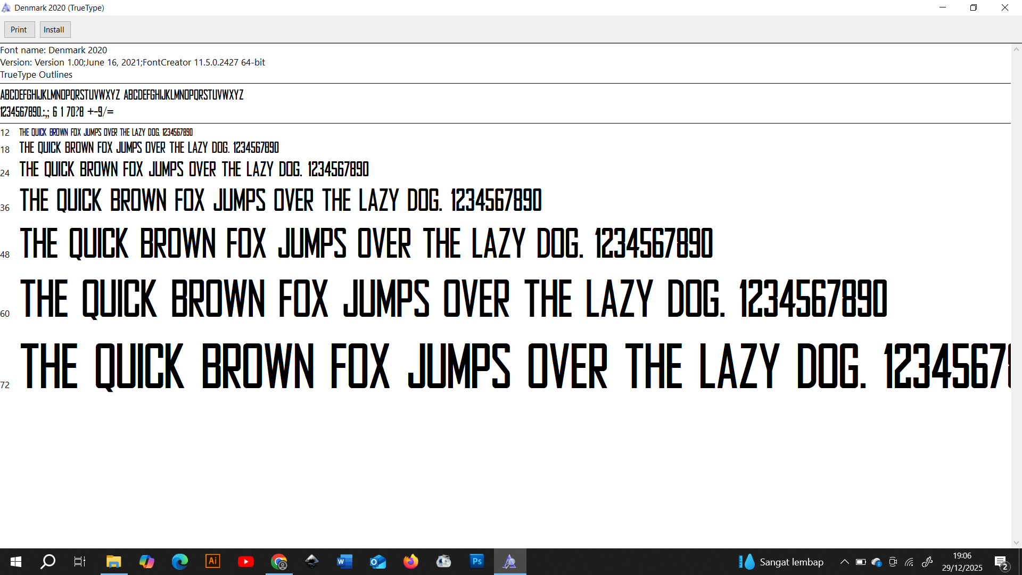Open the Inkscape taskbar icon
The image size is (1022, 575).
click(311, 562)
